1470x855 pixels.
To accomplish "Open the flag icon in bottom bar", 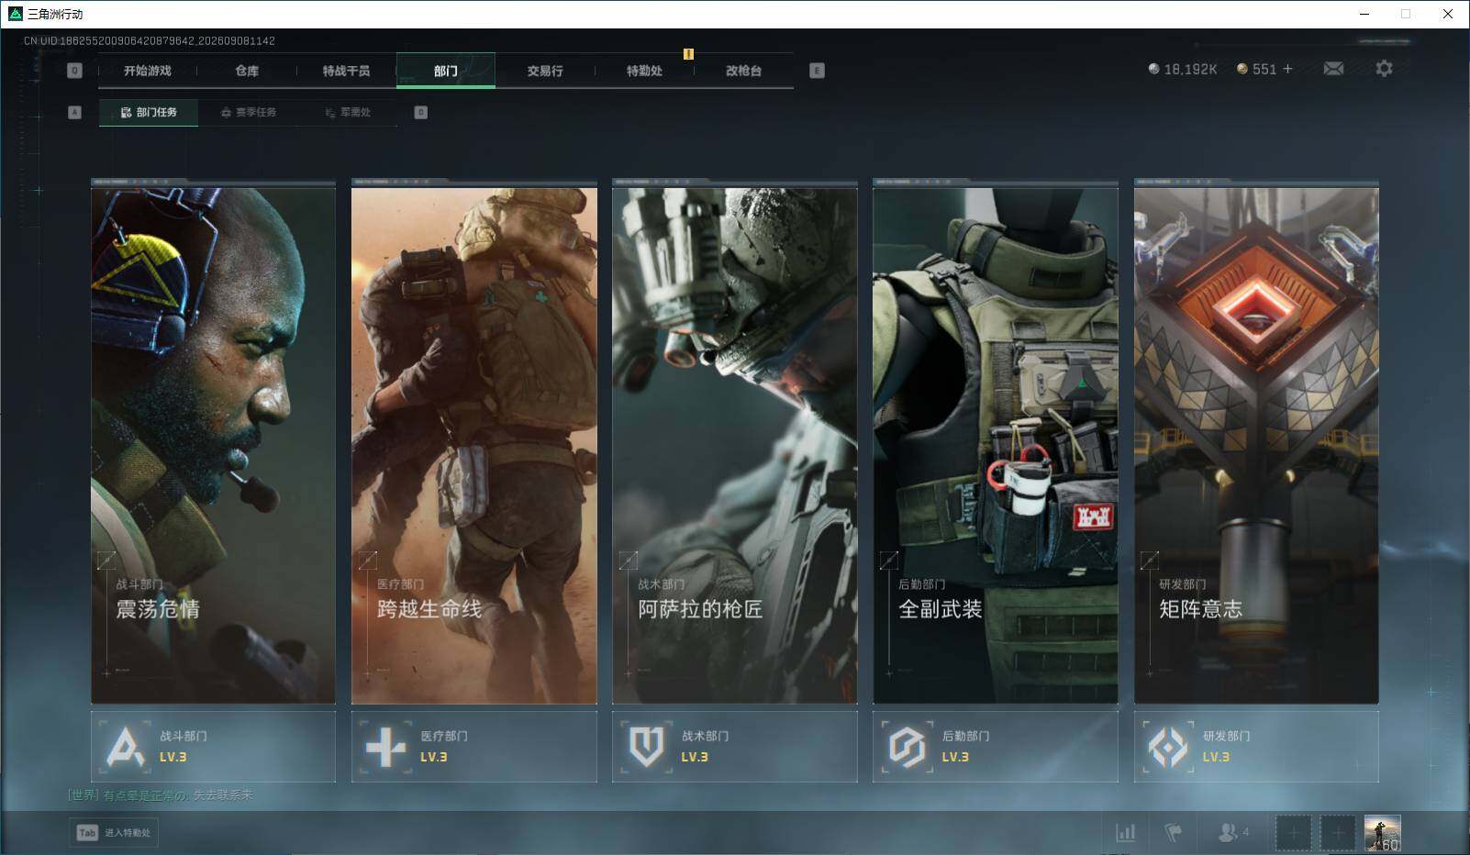I will tap(1173, 833).
